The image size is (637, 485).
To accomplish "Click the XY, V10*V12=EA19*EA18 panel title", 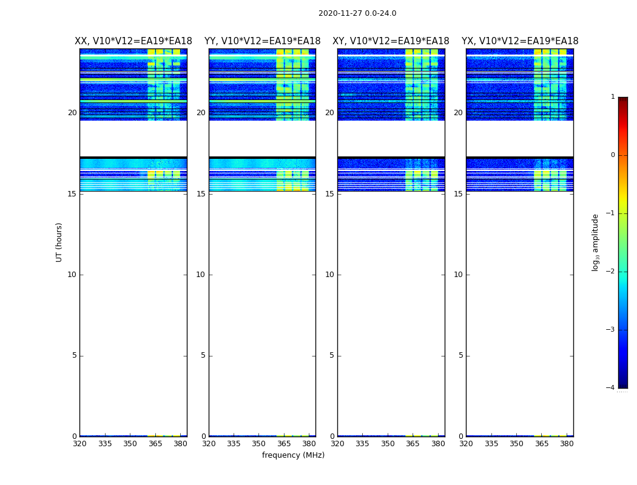I will tap(391, 41).
